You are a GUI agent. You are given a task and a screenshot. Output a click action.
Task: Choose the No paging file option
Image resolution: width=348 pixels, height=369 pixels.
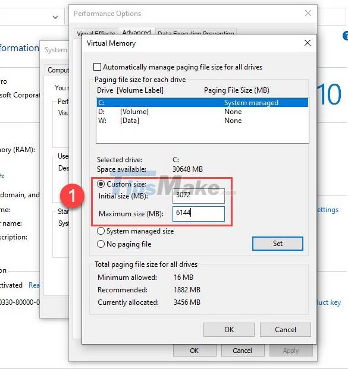pos(101,244)
